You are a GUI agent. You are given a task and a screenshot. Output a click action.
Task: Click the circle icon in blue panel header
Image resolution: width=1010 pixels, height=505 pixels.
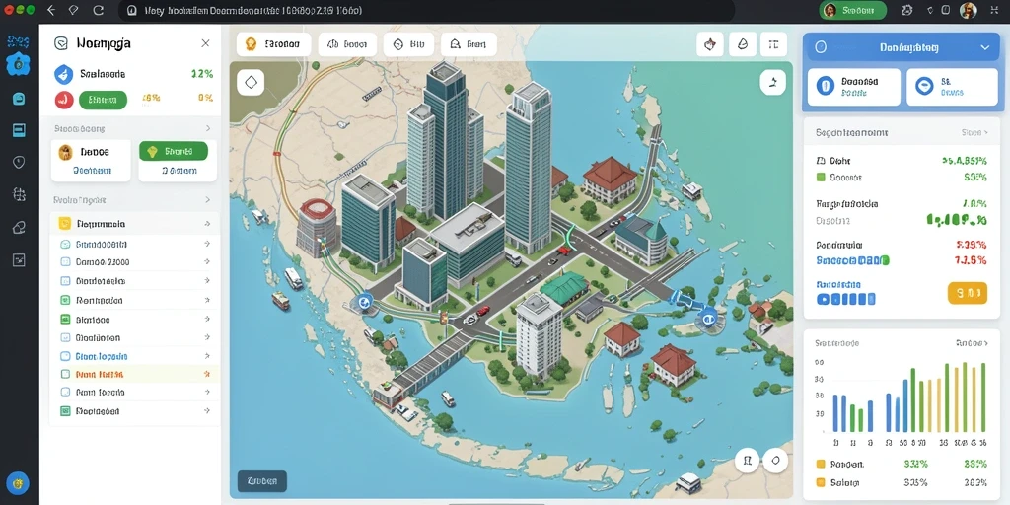(821, 47)
